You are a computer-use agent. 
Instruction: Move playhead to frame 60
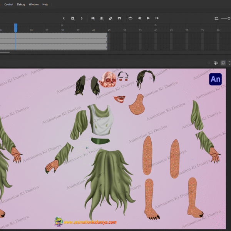[x=156, y=30]
